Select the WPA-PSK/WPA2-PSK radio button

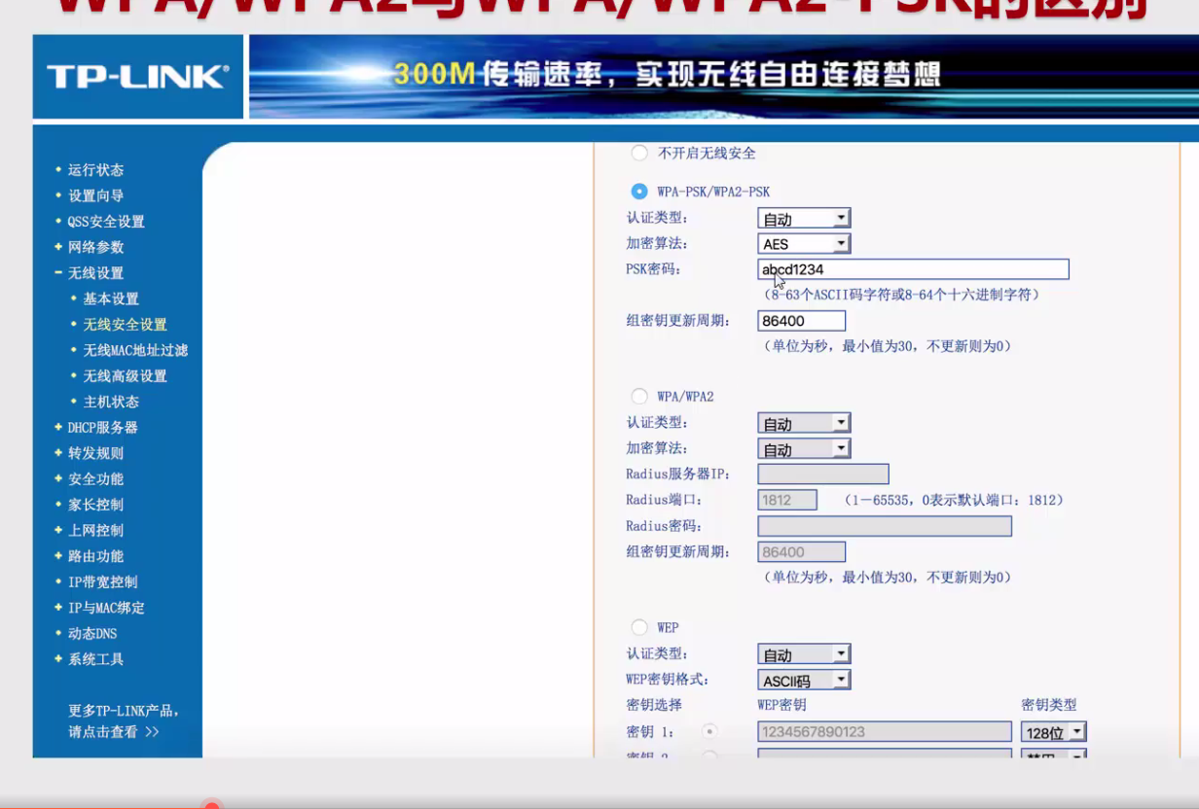pyautogui.click(x=639, y=192)
